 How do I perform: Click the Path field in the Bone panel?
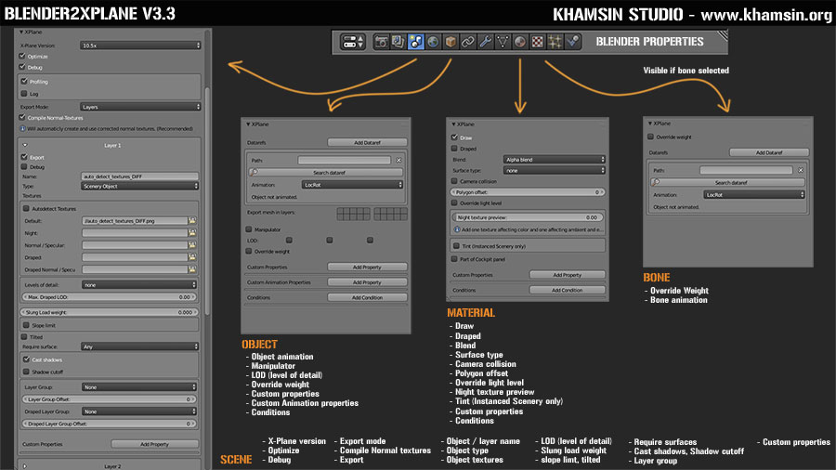[746, 171]
